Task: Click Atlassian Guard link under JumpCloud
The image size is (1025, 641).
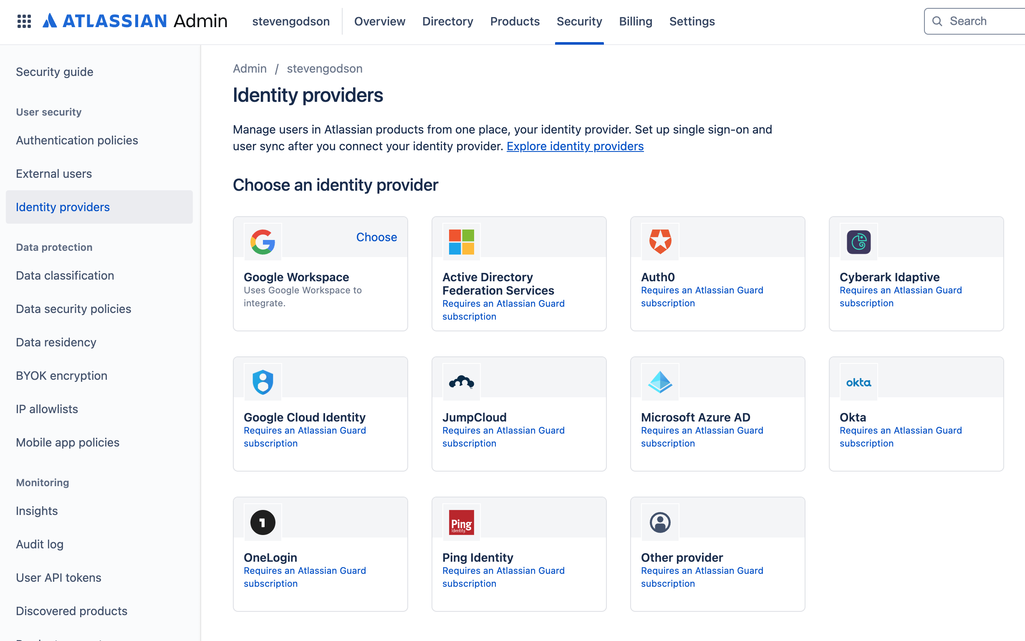Action: tap(503, 437)
